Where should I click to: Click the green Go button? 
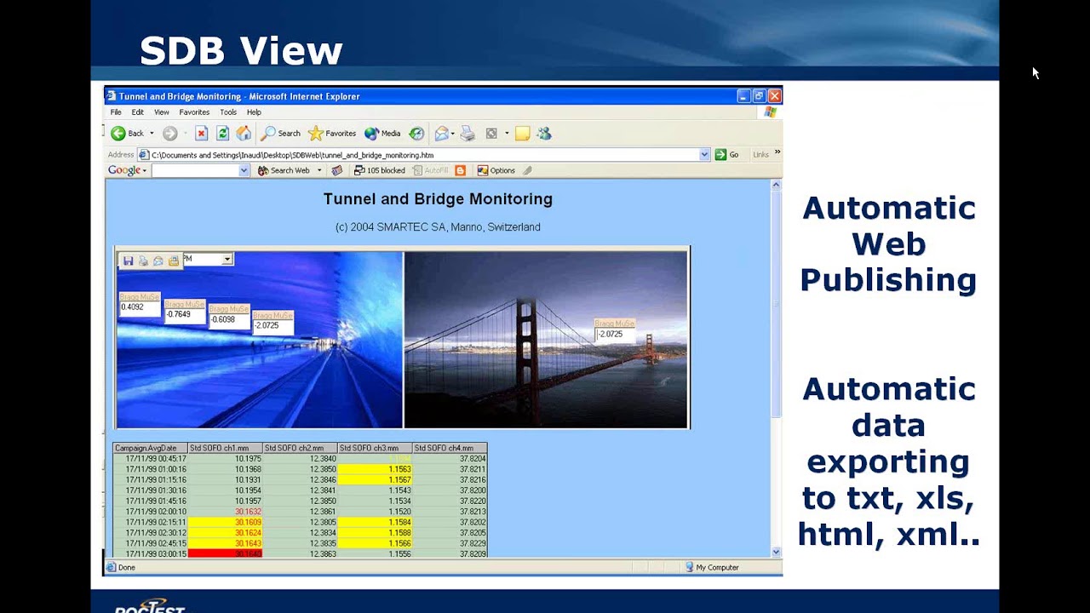click(x=726, y=155)
